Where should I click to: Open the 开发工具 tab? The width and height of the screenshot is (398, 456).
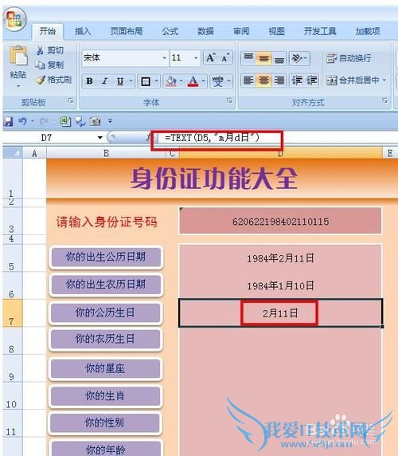[x=320, y=31]
